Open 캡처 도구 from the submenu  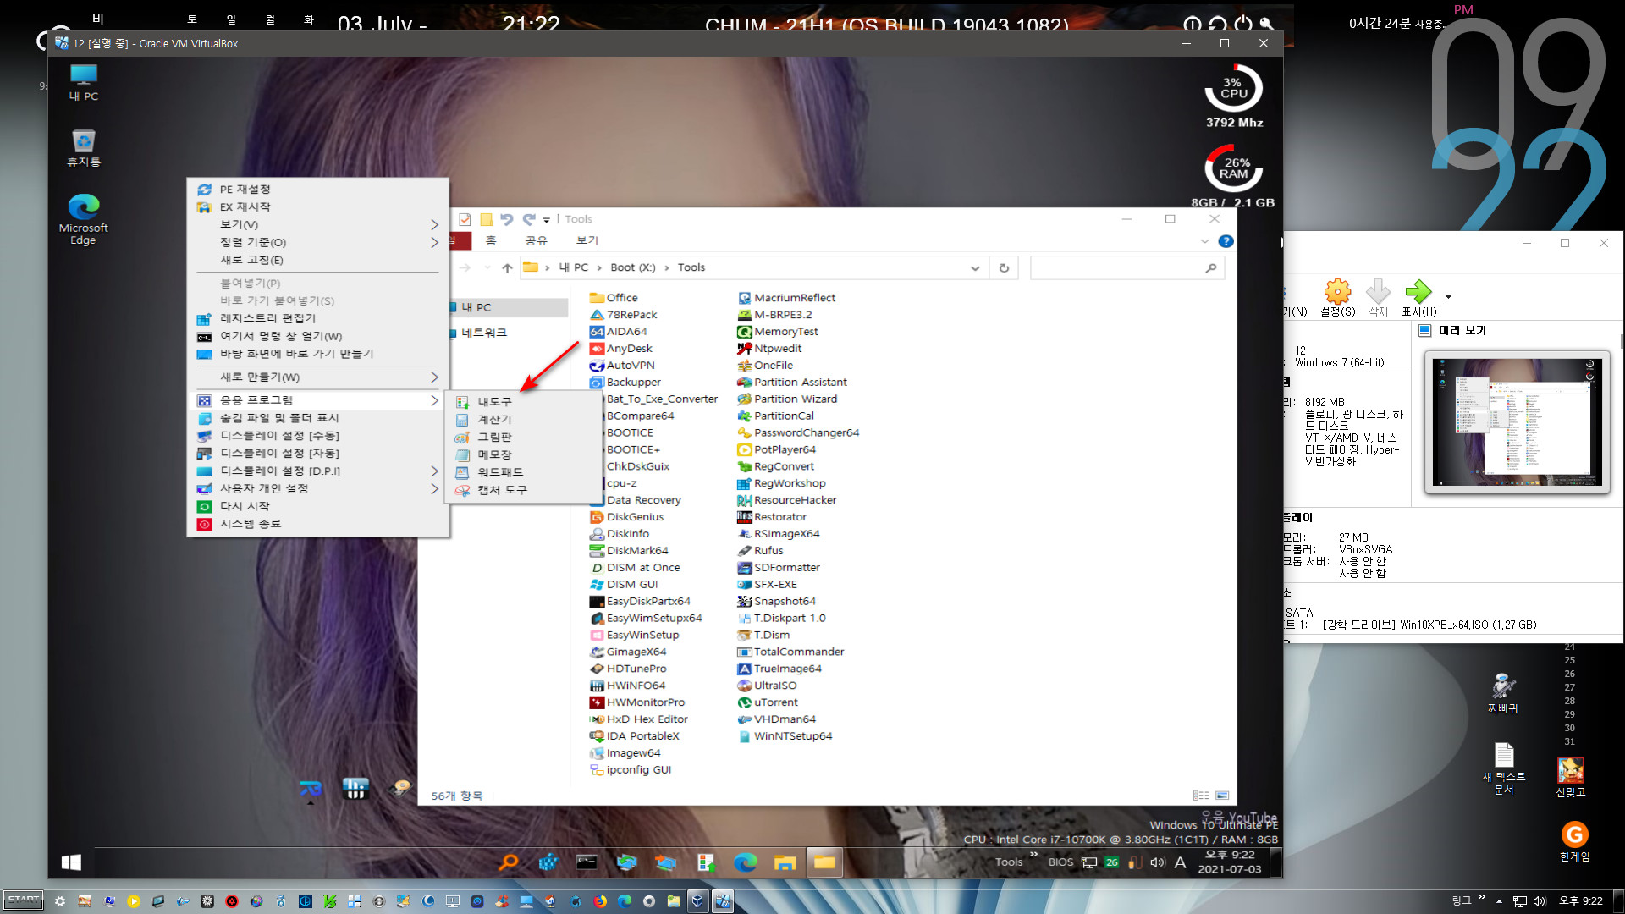[x=522, y=490]
